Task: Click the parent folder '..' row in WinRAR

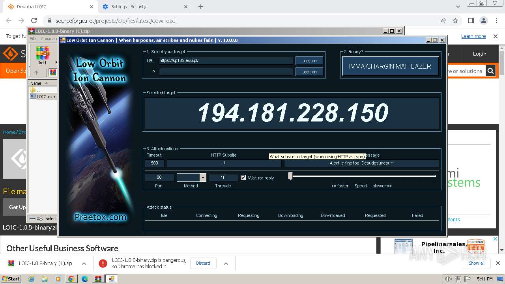Action: 43,90
